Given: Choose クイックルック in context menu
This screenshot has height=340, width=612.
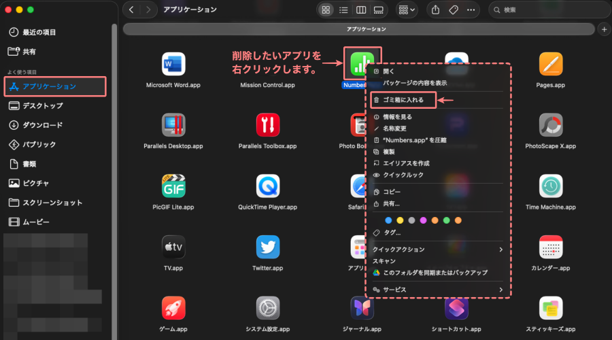Looking at the screenshot, I should 437,175.
